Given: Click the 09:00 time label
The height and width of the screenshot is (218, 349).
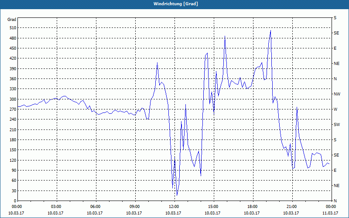Looking at the screenshot, I should coord(135,207).
